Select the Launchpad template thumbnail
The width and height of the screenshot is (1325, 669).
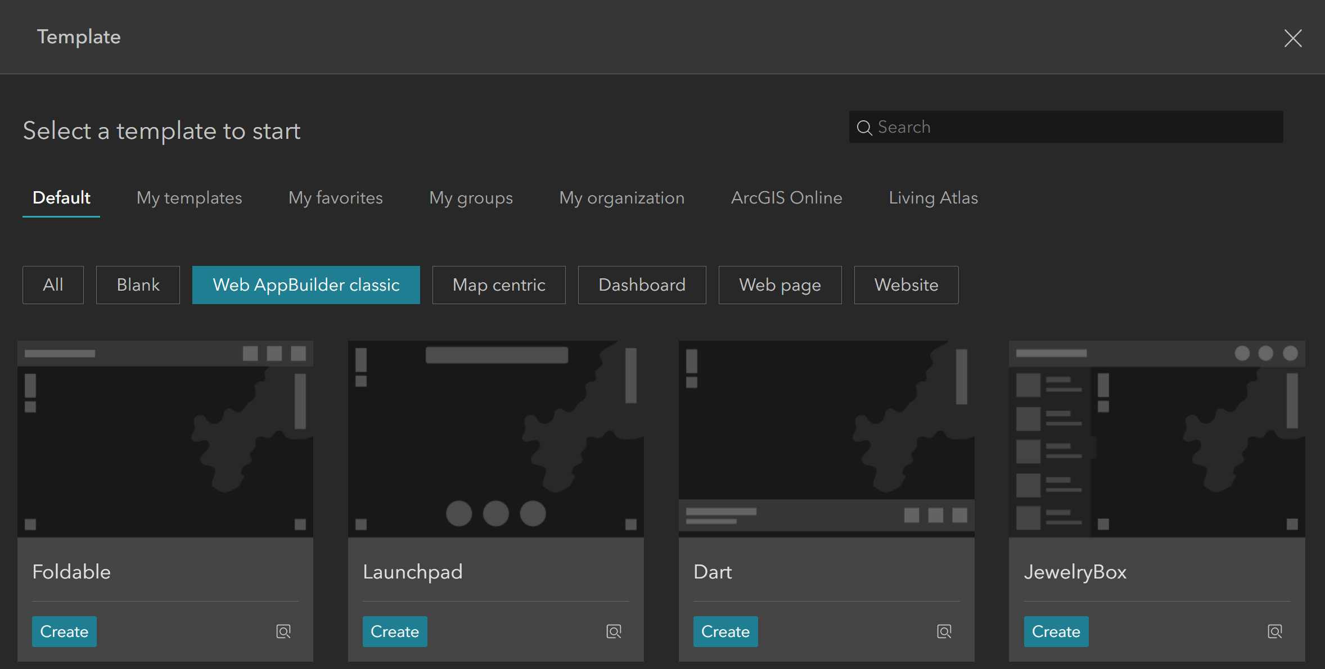496,439
